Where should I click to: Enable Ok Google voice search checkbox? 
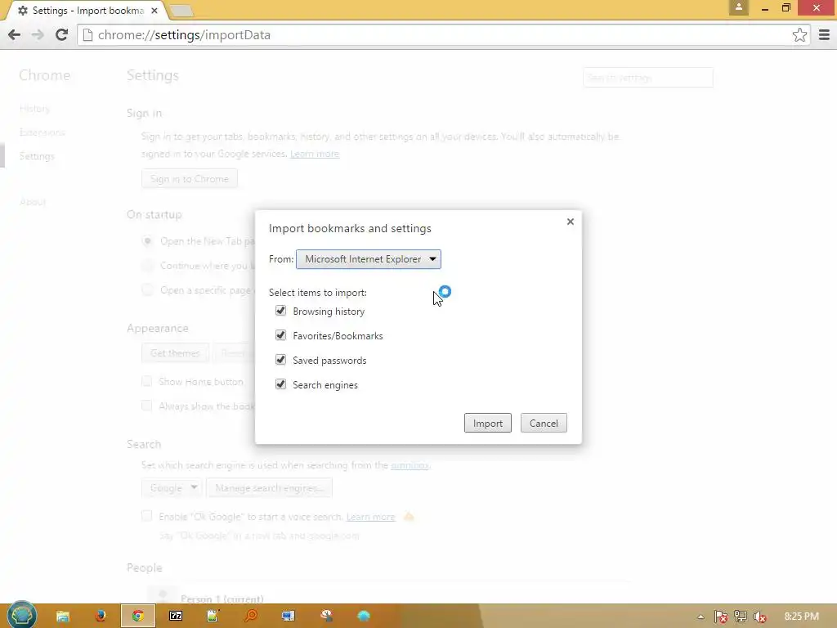click(147, 516)
